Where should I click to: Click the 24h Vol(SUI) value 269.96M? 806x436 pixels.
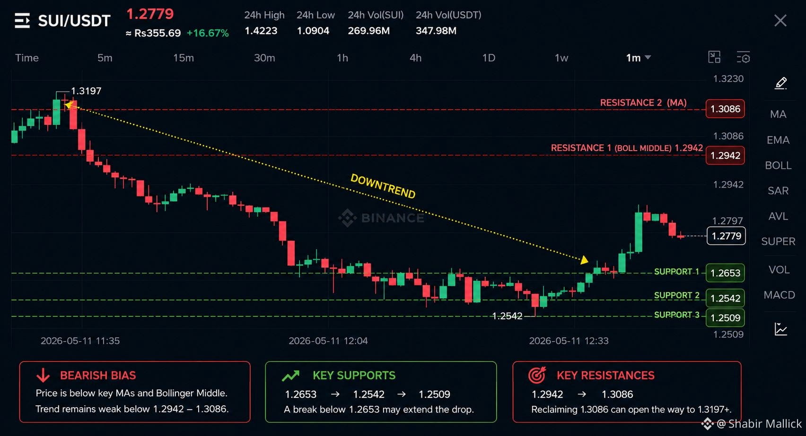[x=369, y=31]
